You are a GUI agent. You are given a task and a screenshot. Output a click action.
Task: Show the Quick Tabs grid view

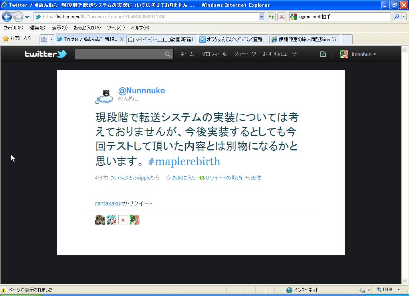coord(44,39)
